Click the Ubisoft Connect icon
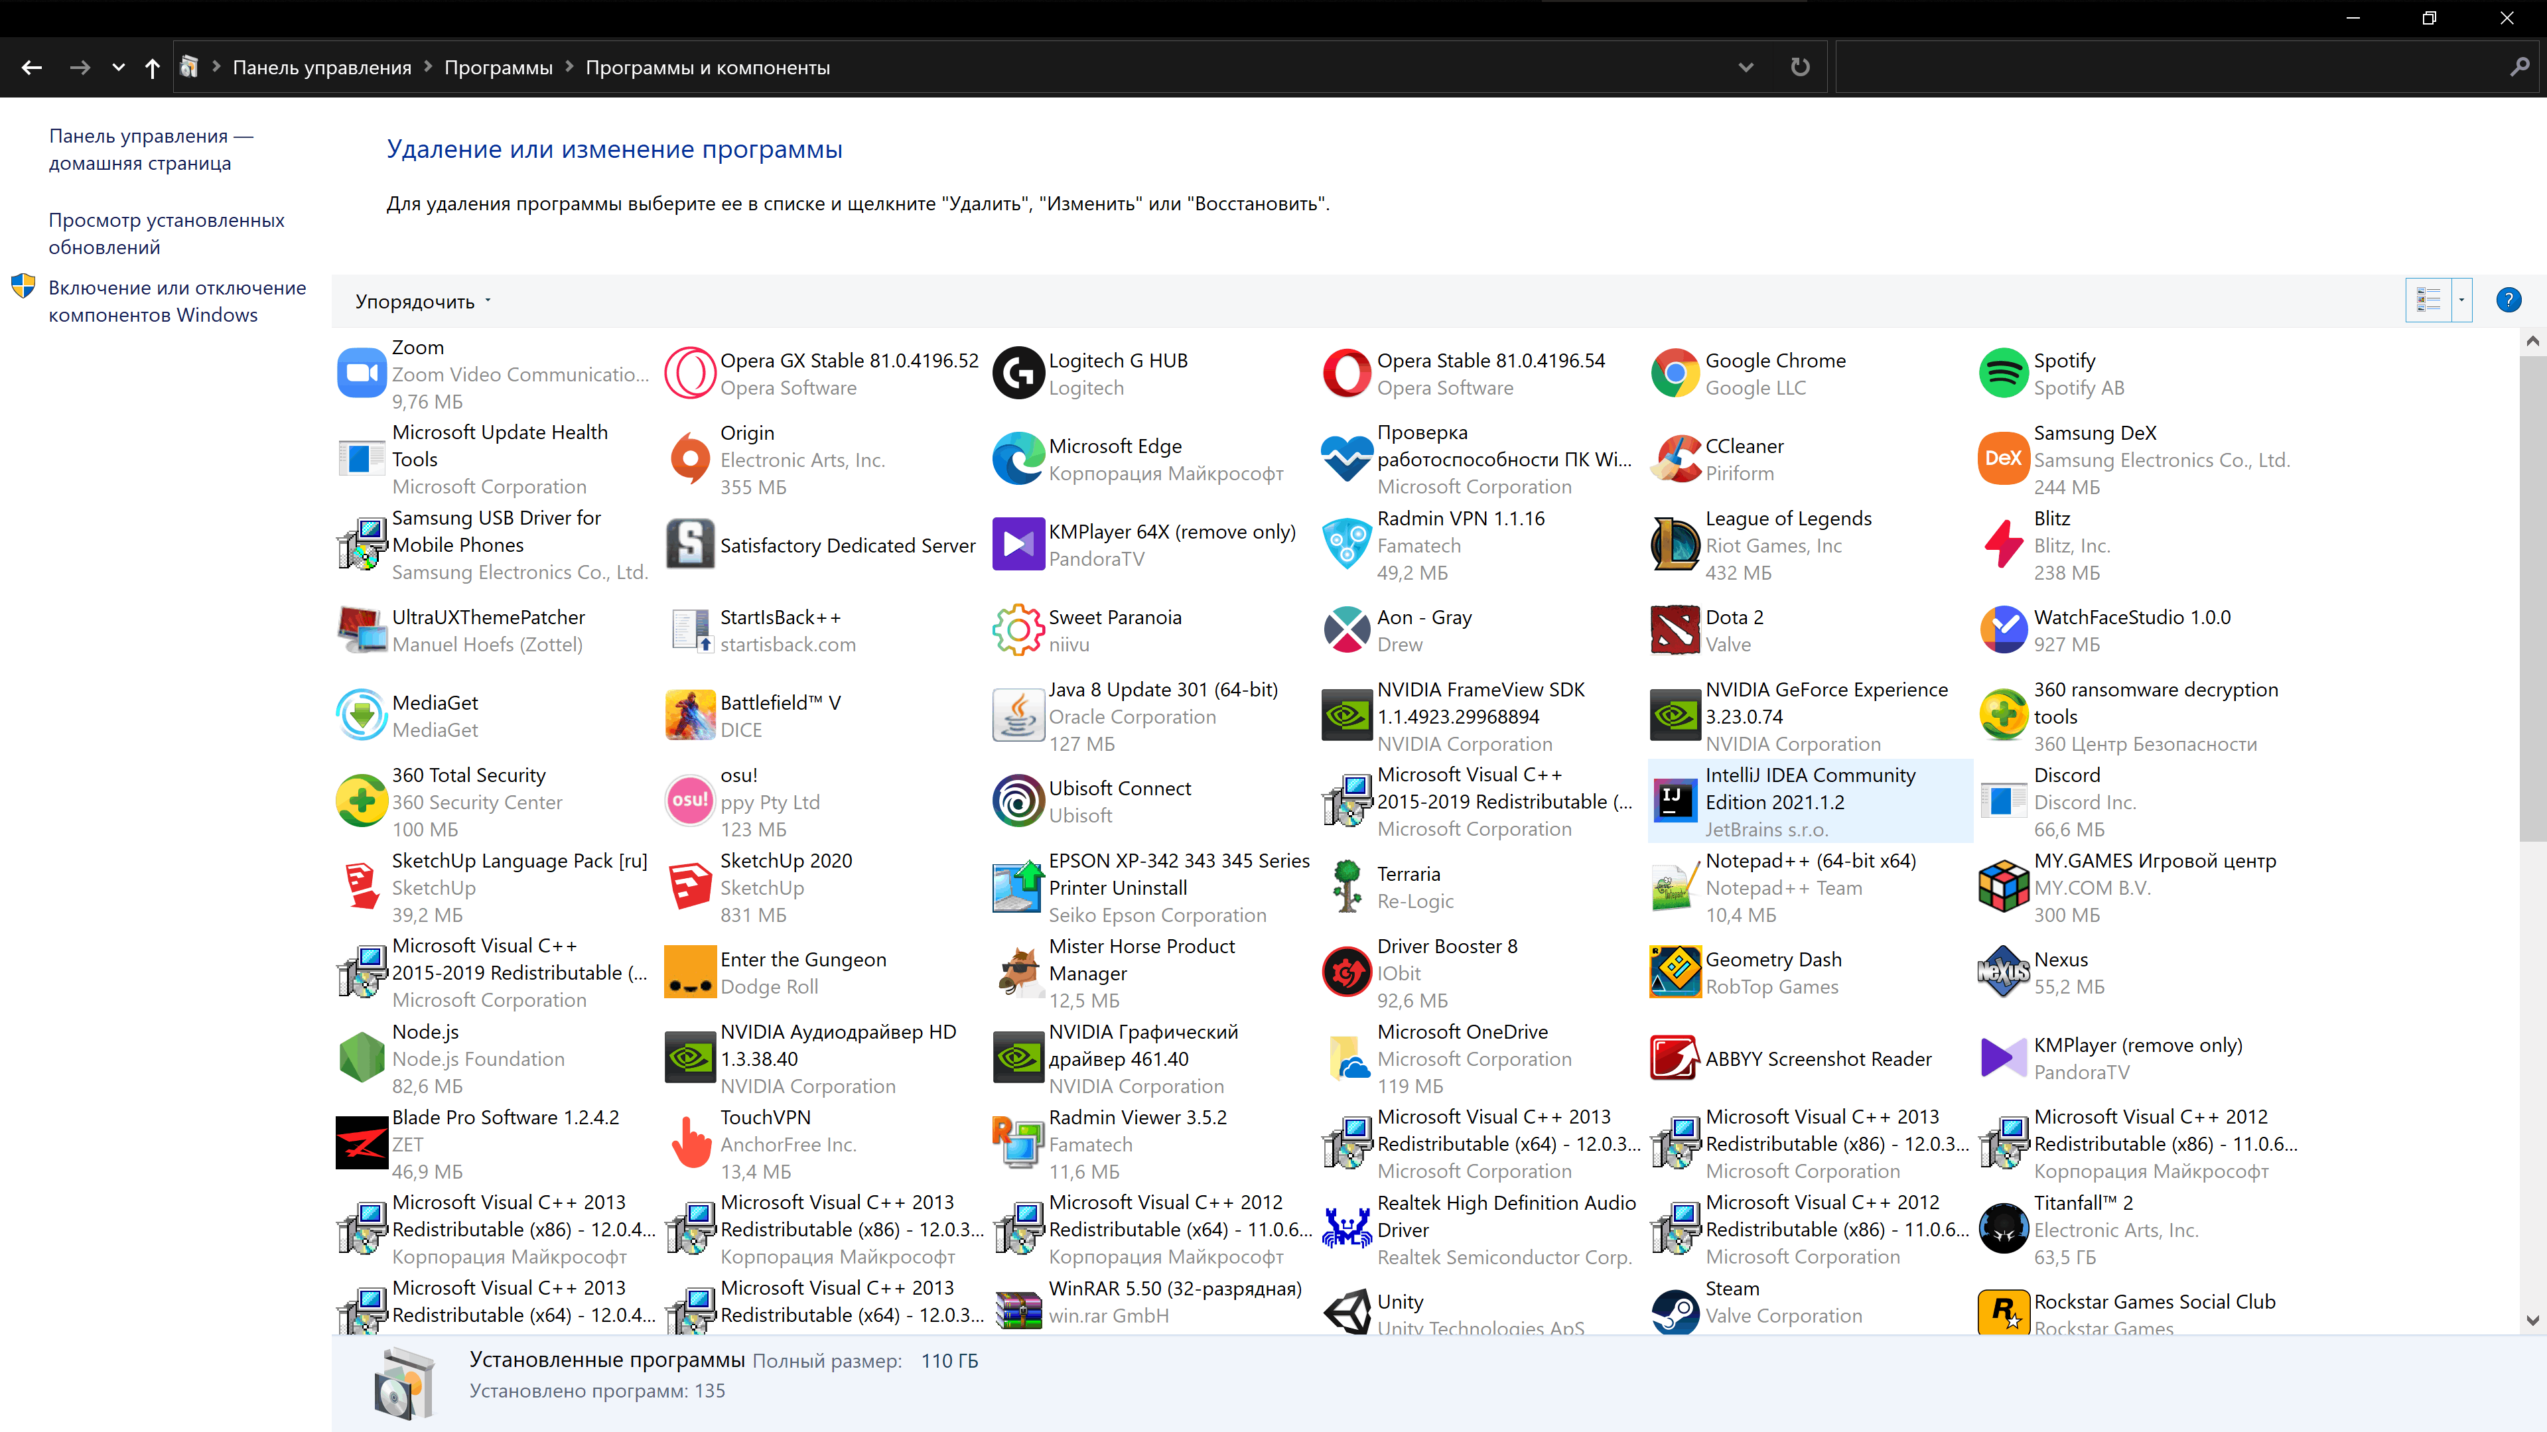 tap(1018, 801)
